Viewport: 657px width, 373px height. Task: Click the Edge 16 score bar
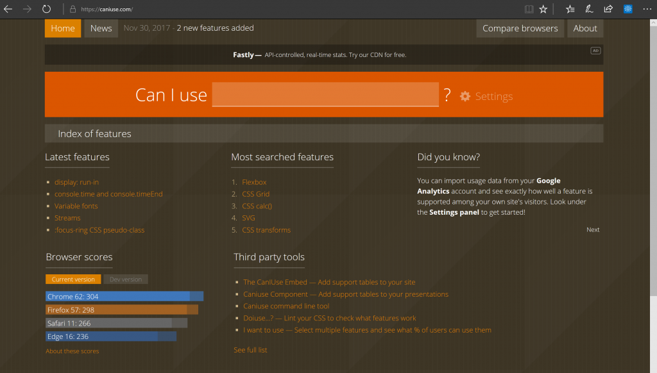(111, 336)
